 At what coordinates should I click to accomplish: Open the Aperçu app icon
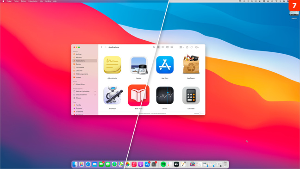138,65
